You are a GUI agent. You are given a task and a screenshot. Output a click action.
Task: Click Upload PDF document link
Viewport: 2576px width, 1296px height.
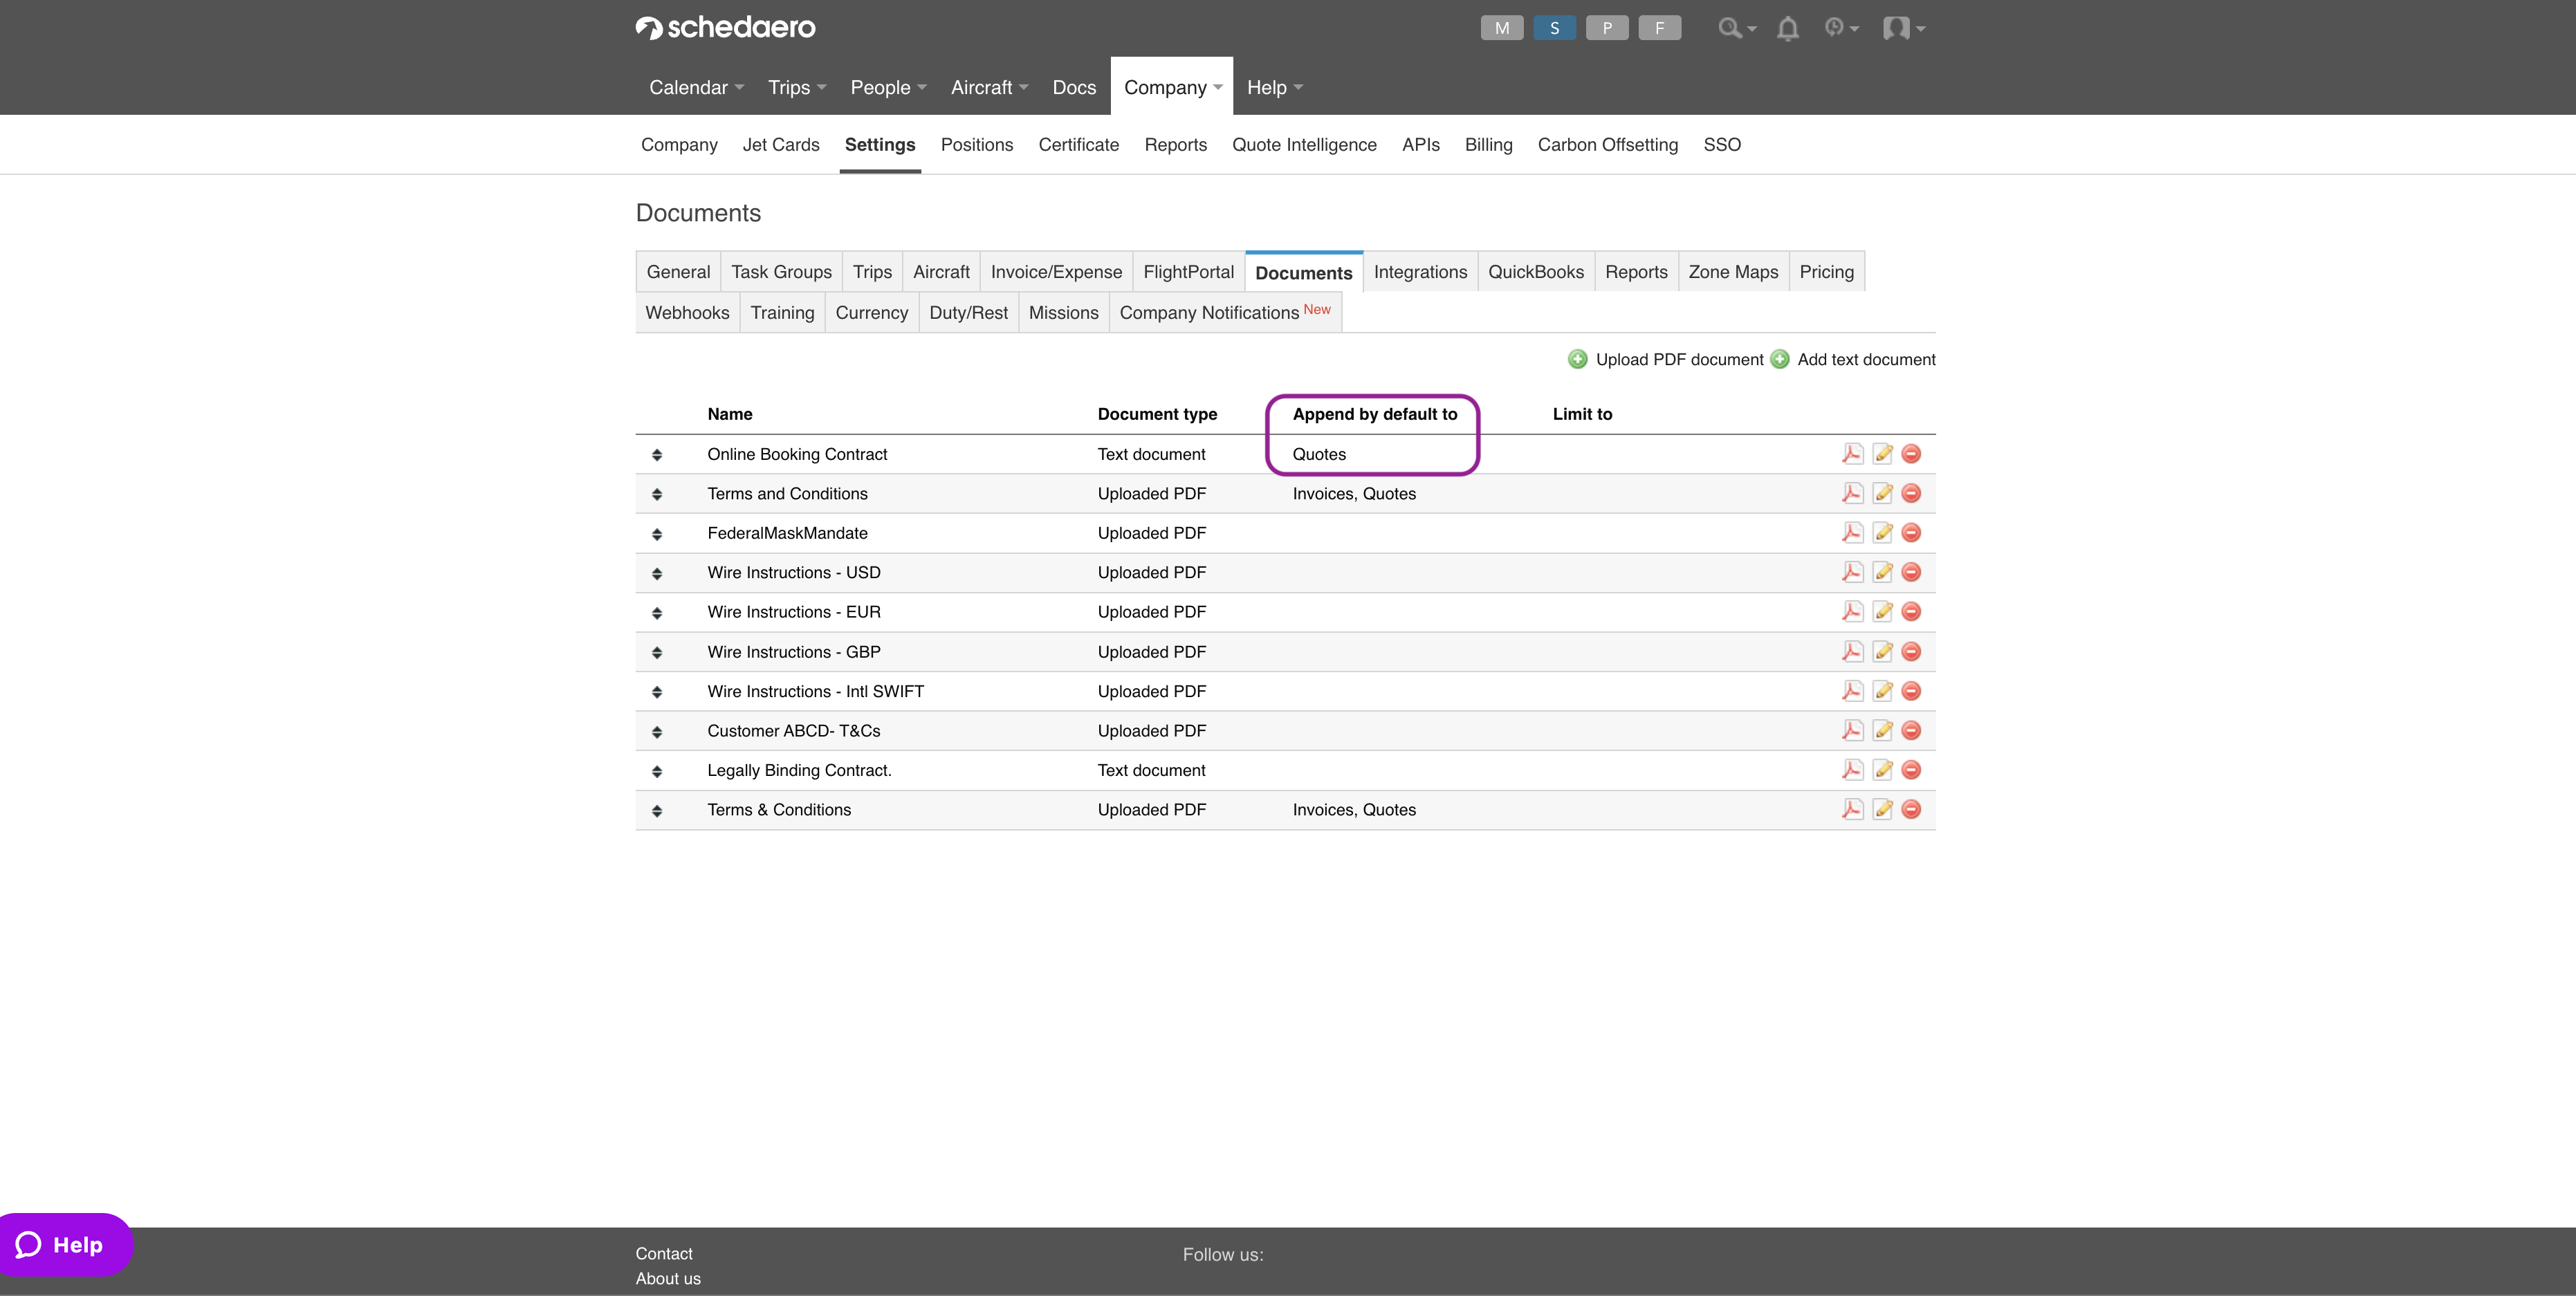click(x=1679, y=359)
